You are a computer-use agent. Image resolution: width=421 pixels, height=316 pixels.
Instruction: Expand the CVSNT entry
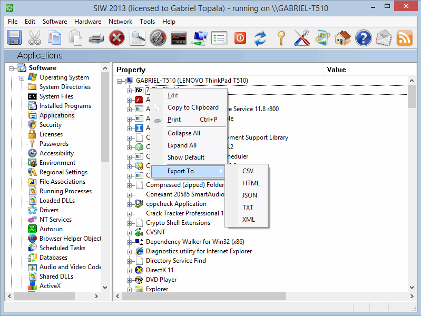coord(130,233)
